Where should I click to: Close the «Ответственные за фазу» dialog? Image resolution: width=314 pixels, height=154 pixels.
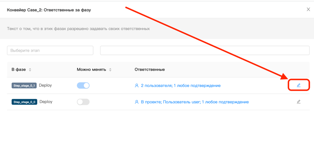[308, 10]
